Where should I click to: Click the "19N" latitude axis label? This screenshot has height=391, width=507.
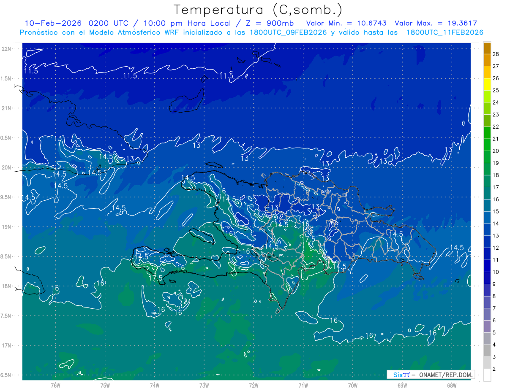click(x=6, y=227)
